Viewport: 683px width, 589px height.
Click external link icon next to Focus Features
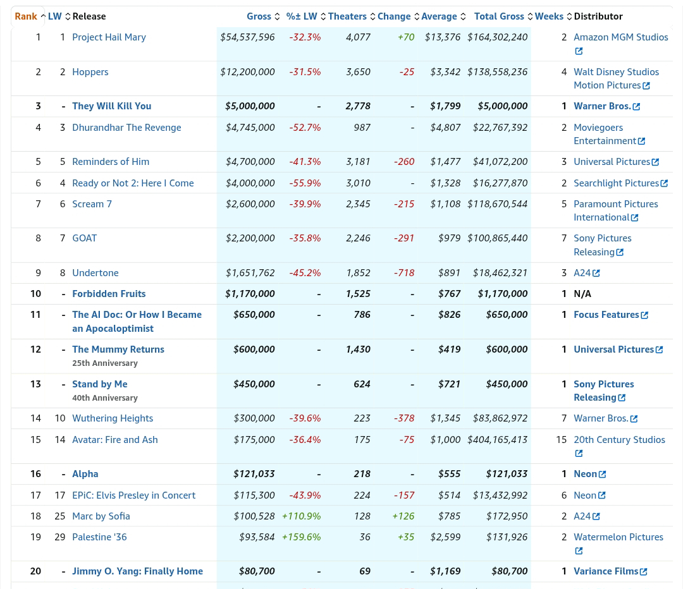click(x=644, y=315)
